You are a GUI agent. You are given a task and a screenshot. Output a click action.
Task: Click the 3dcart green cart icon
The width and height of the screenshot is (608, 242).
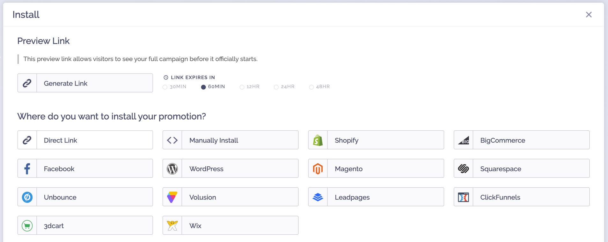pyautogui.click(x=27, y=225)
